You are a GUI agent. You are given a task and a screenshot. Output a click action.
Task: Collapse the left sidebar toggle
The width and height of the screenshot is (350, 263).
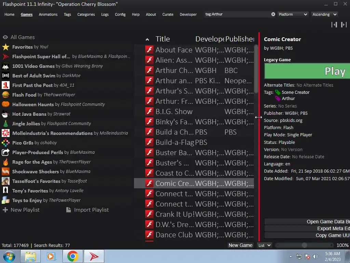[334, 25]
